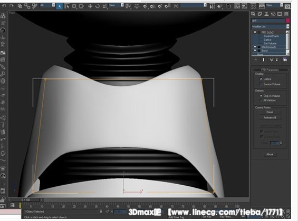Uncheck the Lattice display checkbox
This screenshot has width=298, height=221.
261,79
